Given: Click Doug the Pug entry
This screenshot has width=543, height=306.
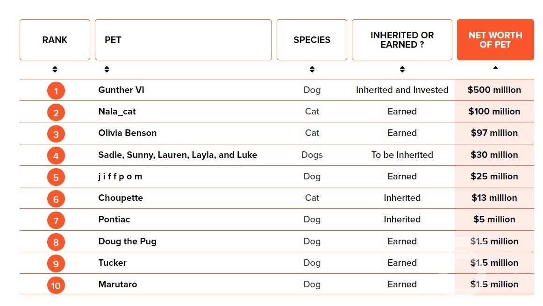Looking at the screenshot, I should (128, 241).
